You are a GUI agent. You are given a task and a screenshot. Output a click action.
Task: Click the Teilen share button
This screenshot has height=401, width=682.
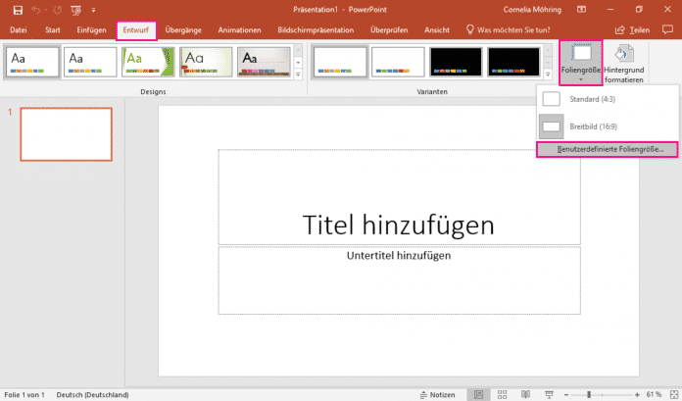click(x=632, y=30)
